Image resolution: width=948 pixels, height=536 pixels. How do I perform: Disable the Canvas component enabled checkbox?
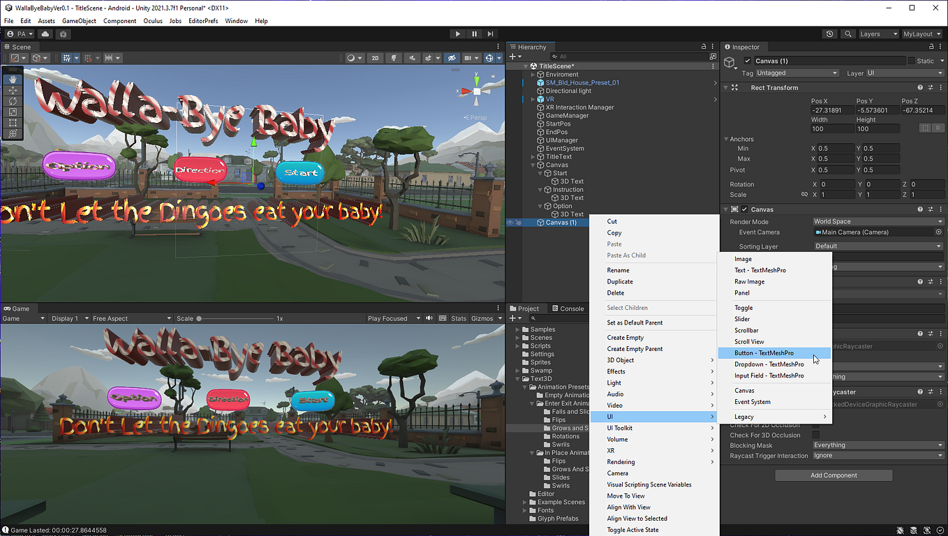coord(745,209)
